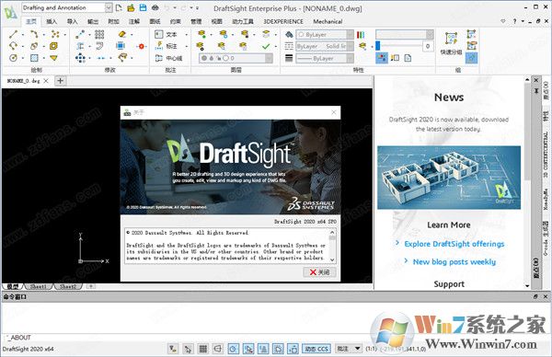Toggle the highlighted group selection icon
This screenshot has width=552, height=357.
click(471, 58)
